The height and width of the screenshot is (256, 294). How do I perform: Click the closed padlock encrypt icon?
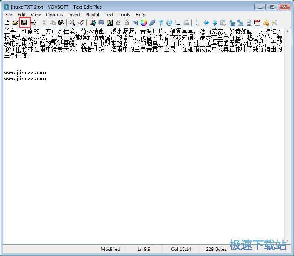click(x=118, y=23)
